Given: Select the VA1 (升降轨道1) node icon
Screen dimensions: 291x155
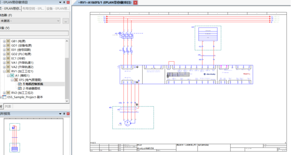Looking at the screenshot, I should pyautogui.click(x=8, y=63).
